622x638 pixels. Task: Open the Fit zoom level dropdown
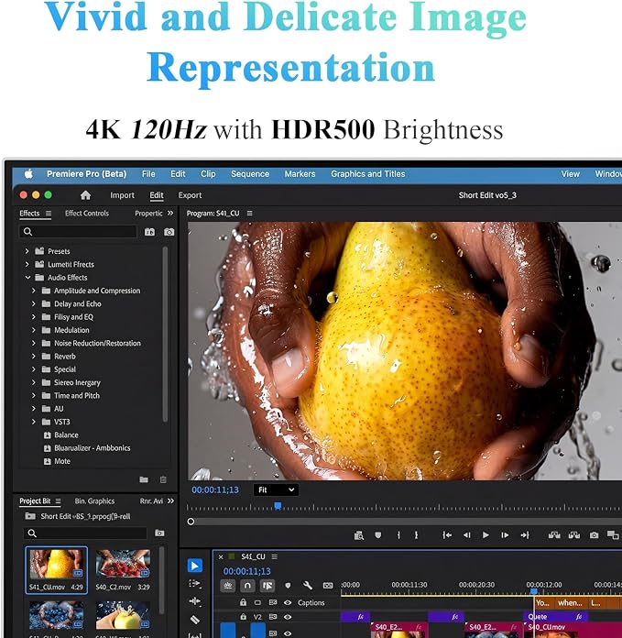click(x=276, y=489)
